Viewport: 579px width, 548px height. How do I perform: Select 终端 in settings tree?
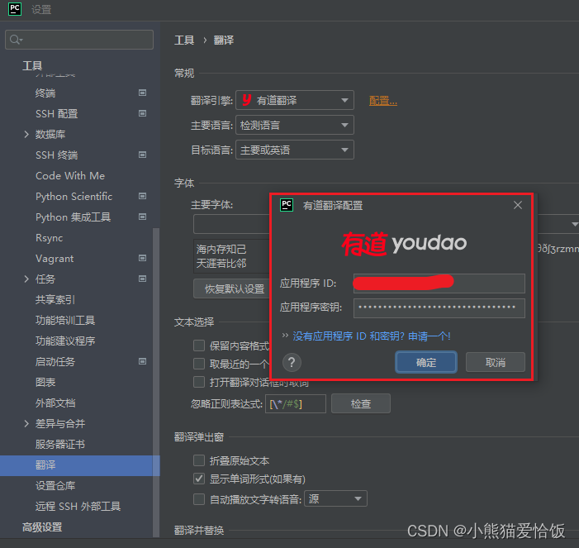(x=45, y=93)
